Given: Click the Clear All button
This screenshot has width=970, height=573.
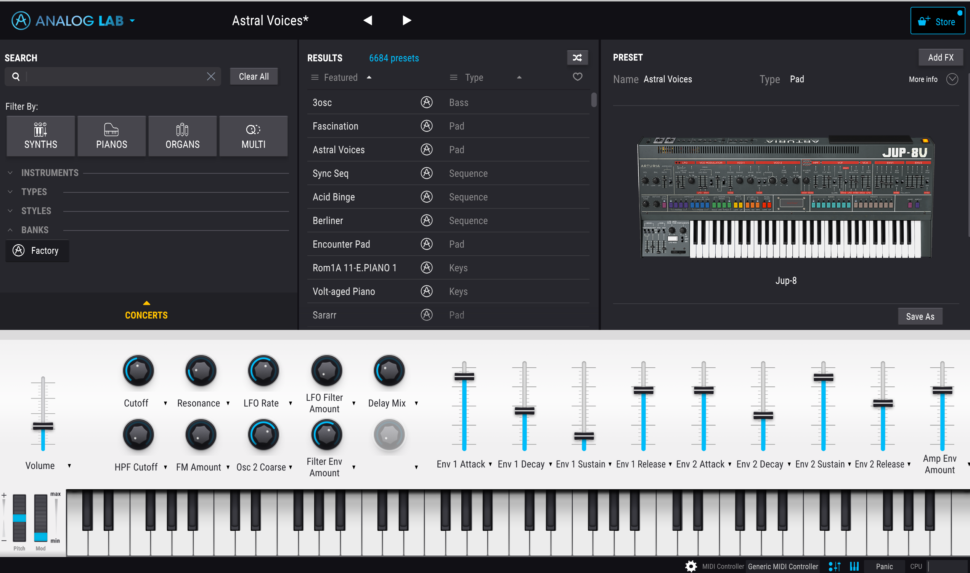Looking at the screenshot, I should coord(254,77).
